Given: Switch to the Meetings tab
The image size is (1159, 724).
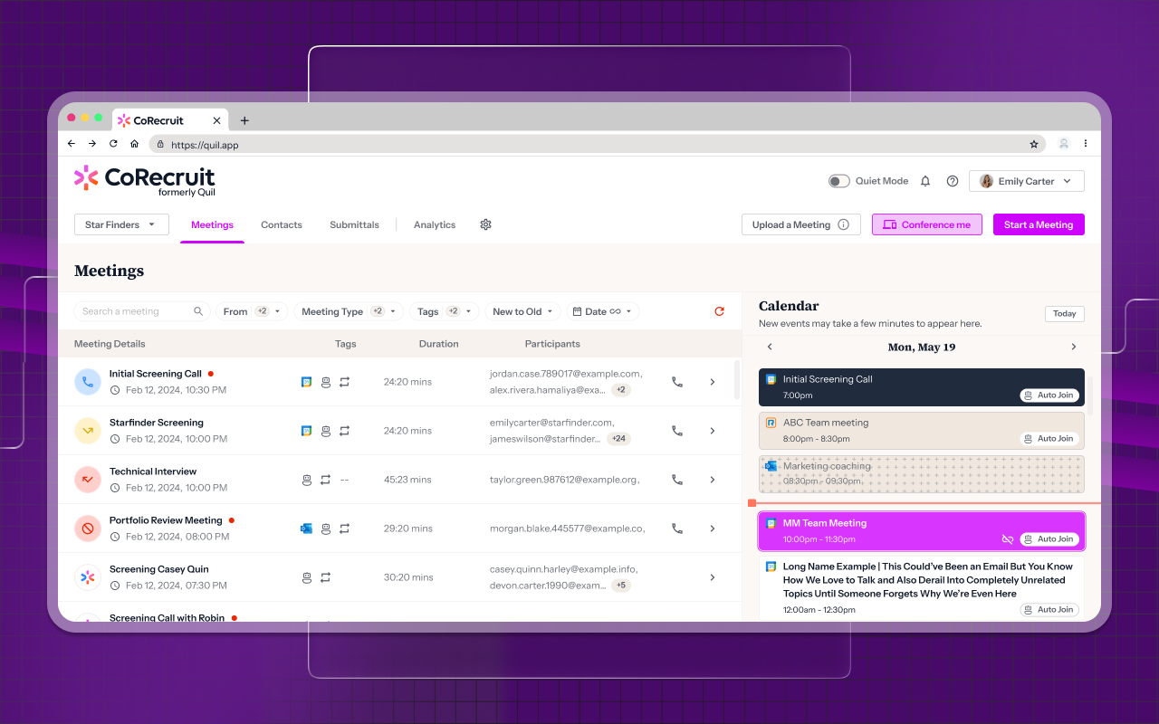Looking at the screenshot, I should (212, 224).
